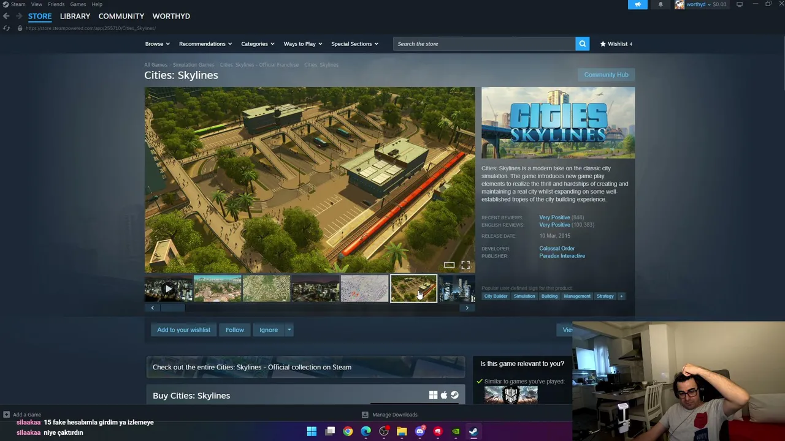The height and width of the screenshot is (441, 785).
Task: Open the notifications bell
Action: [661, 4]
